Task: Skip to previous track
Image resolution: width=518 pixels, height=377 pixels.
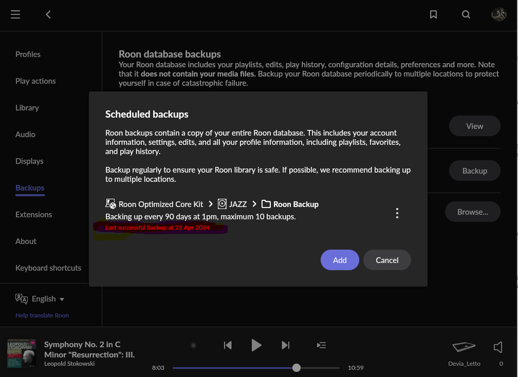Action: pyautogui.click(x=228, y=345)
